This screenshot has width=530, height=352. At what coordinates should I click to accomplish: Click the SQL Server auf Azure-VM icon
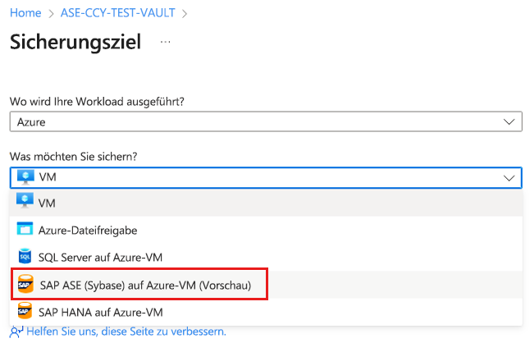24,257
